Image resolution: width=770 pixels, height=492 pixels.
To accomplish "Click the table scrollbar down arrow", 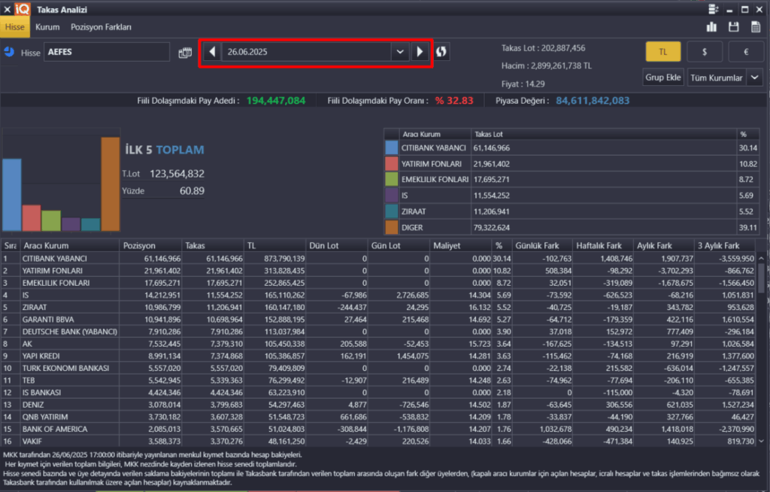I will tap(761, 442).
